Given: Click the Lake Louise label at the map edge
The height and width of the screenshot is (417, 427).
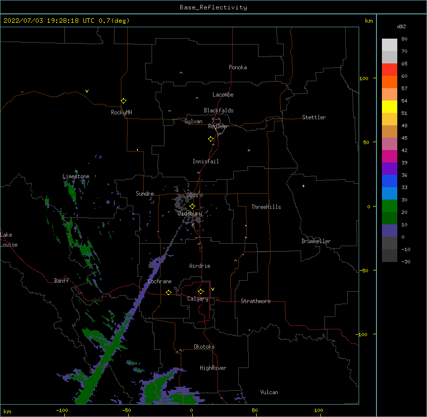Looking at the screenshot, I should click(9, 240).
